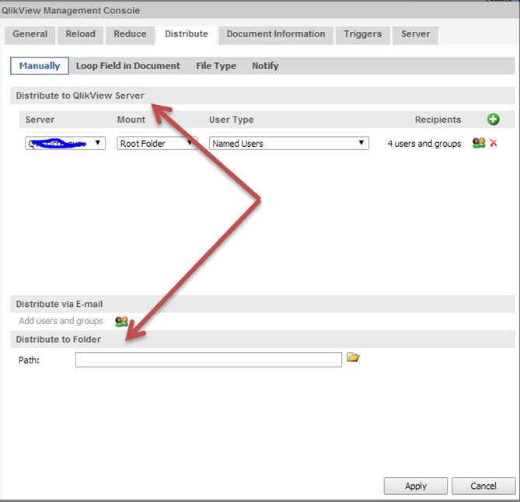Select the Distribute tab

pos(187,34)
